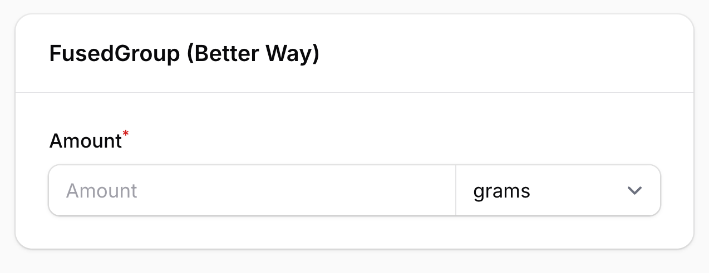
Task: Click the black Amount label above input
Action: (85, 141)
